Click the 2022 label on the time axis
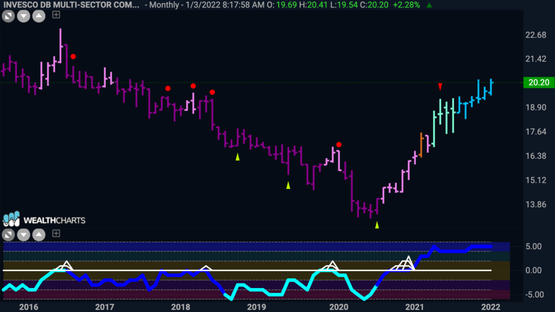Viewport: 555px width, 312px height. (x=491, y=307)
